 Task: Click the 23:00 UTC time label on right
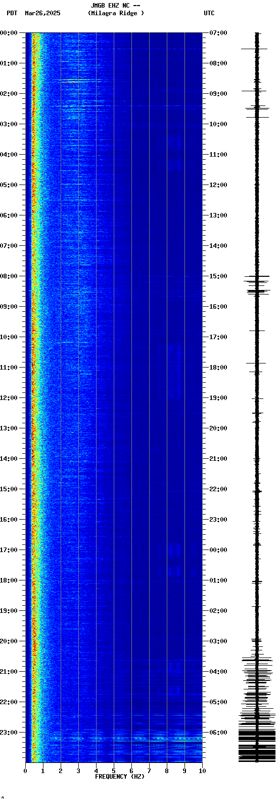pos(218,520)
